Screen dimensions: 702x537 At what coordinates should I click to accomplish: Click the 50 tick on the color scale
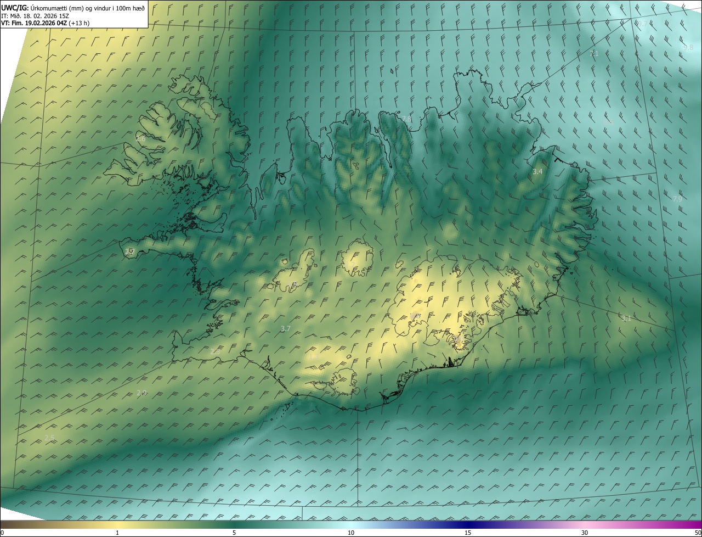[x=698, y=533]
